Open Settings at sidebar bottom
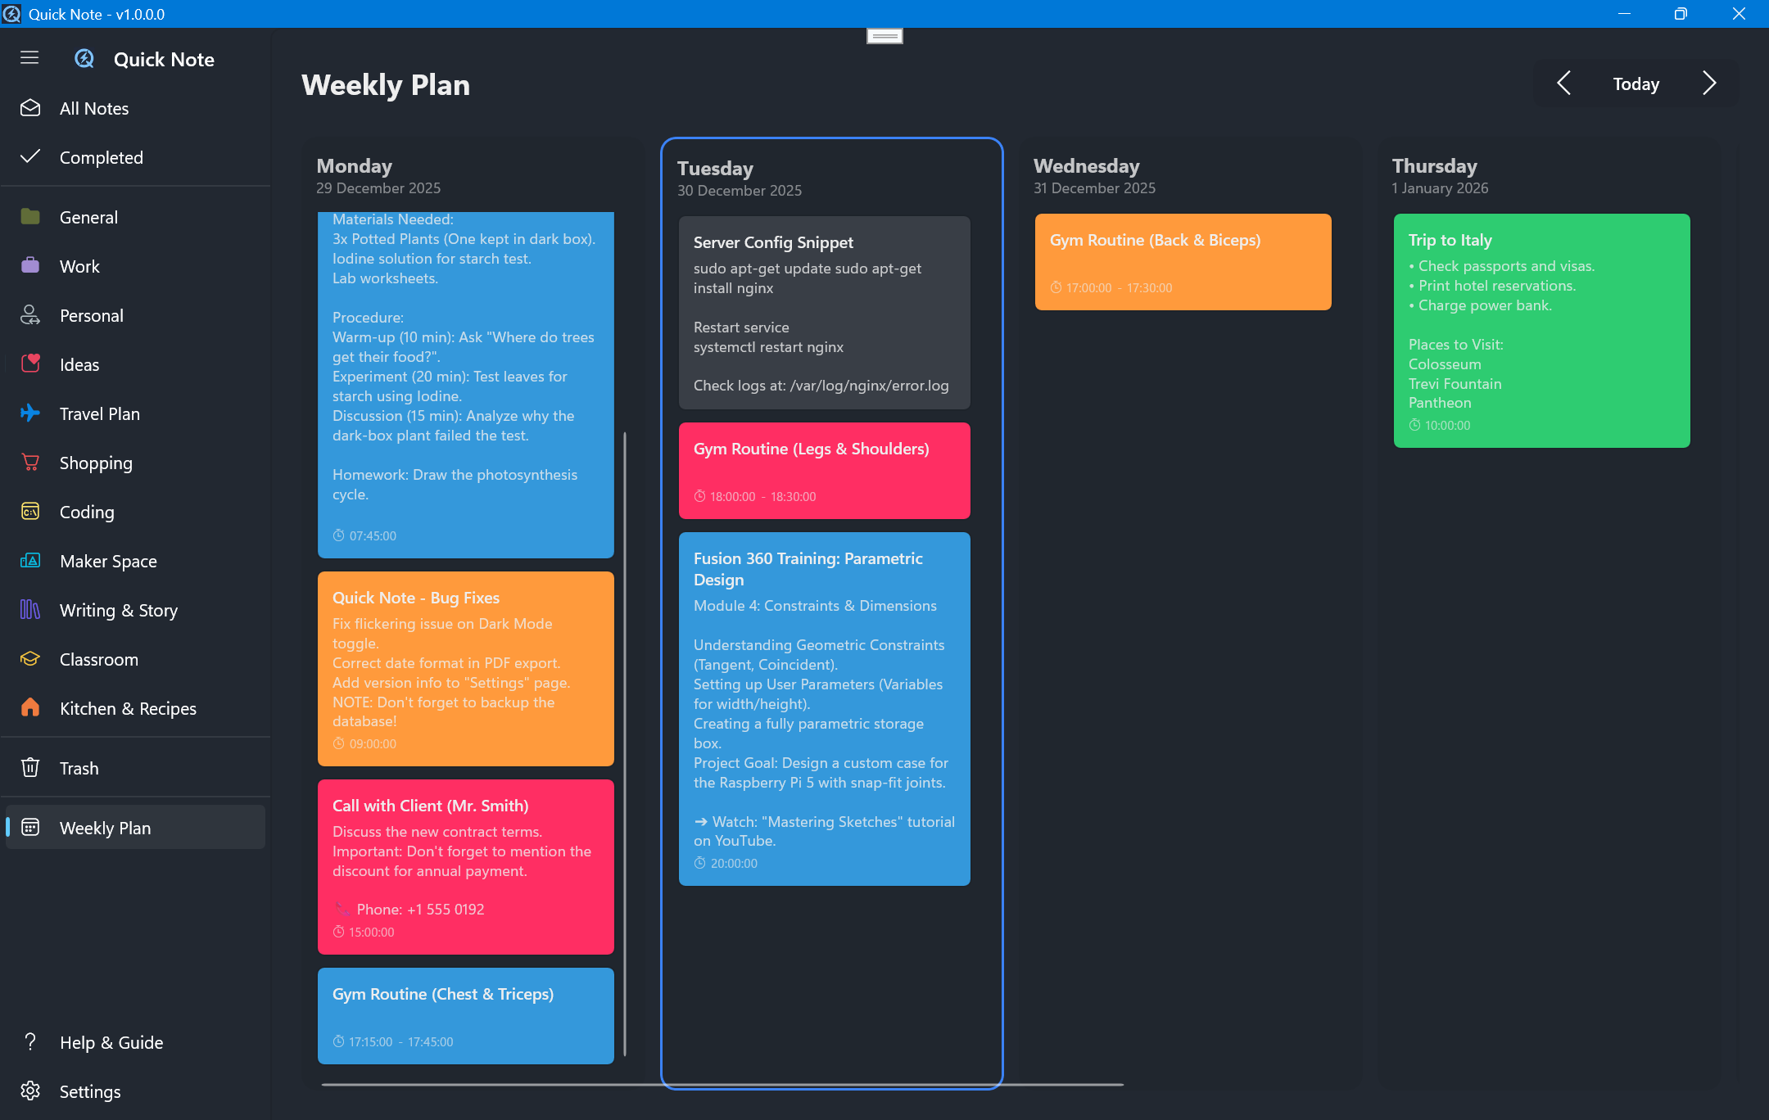The image size is (1769, 1120). point(89,1091)
